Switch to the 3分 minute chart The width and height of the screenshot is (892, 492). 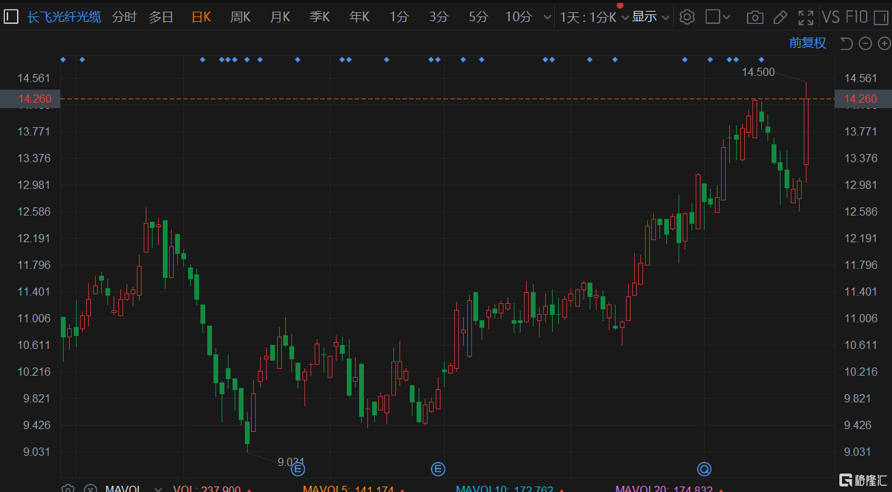438,16
